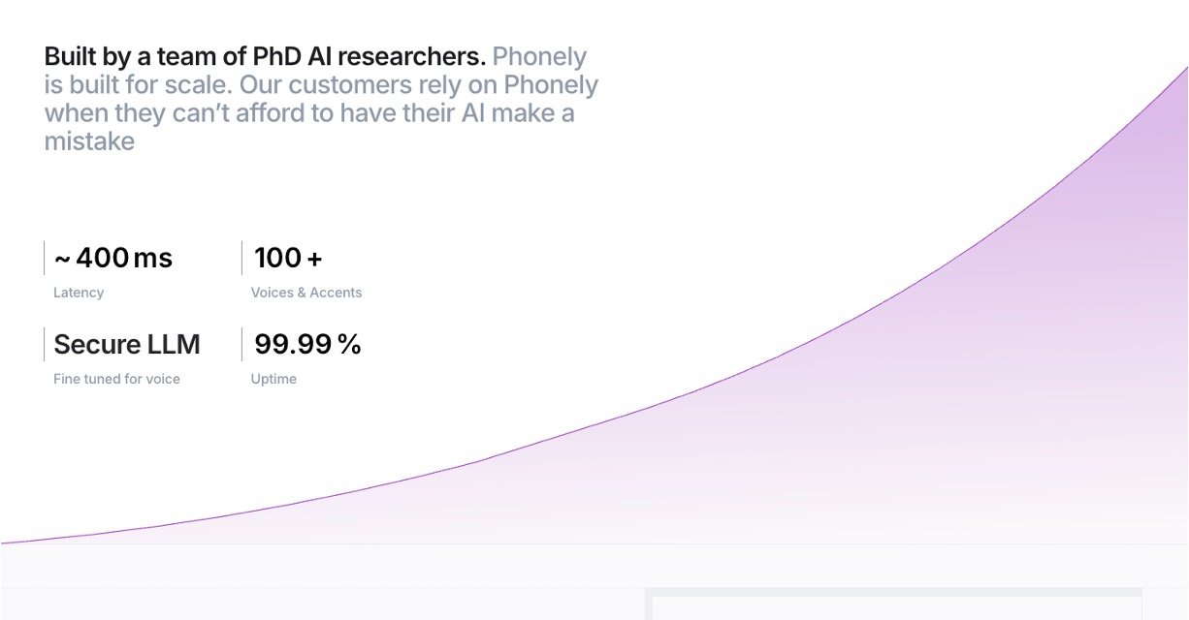Click the percent symbol after "99.99"

pos(349,344)
